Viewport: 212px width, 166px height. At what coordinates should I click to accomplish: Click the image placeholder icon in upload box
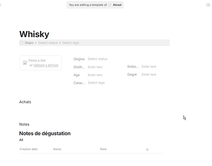[25, 63]
